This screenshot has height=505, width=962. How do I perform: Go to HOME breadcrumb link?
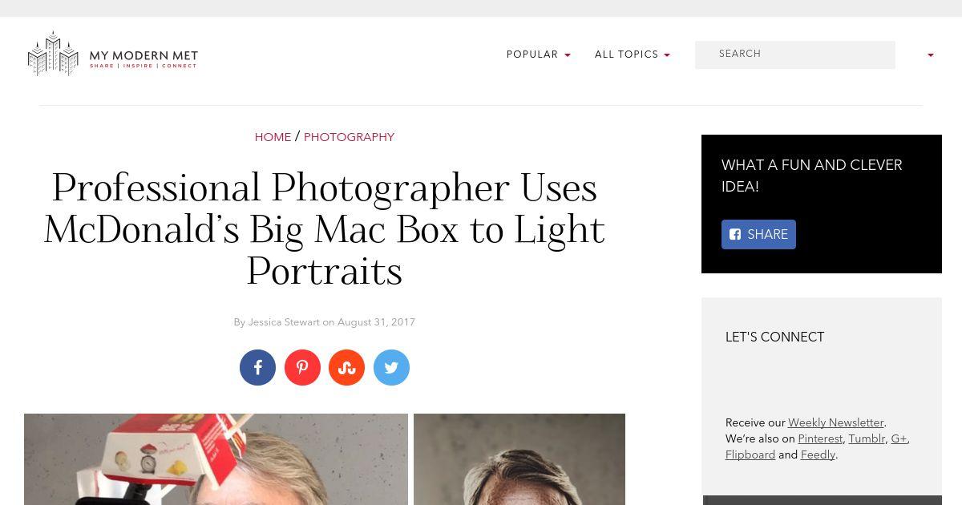(x=273, y=137)
